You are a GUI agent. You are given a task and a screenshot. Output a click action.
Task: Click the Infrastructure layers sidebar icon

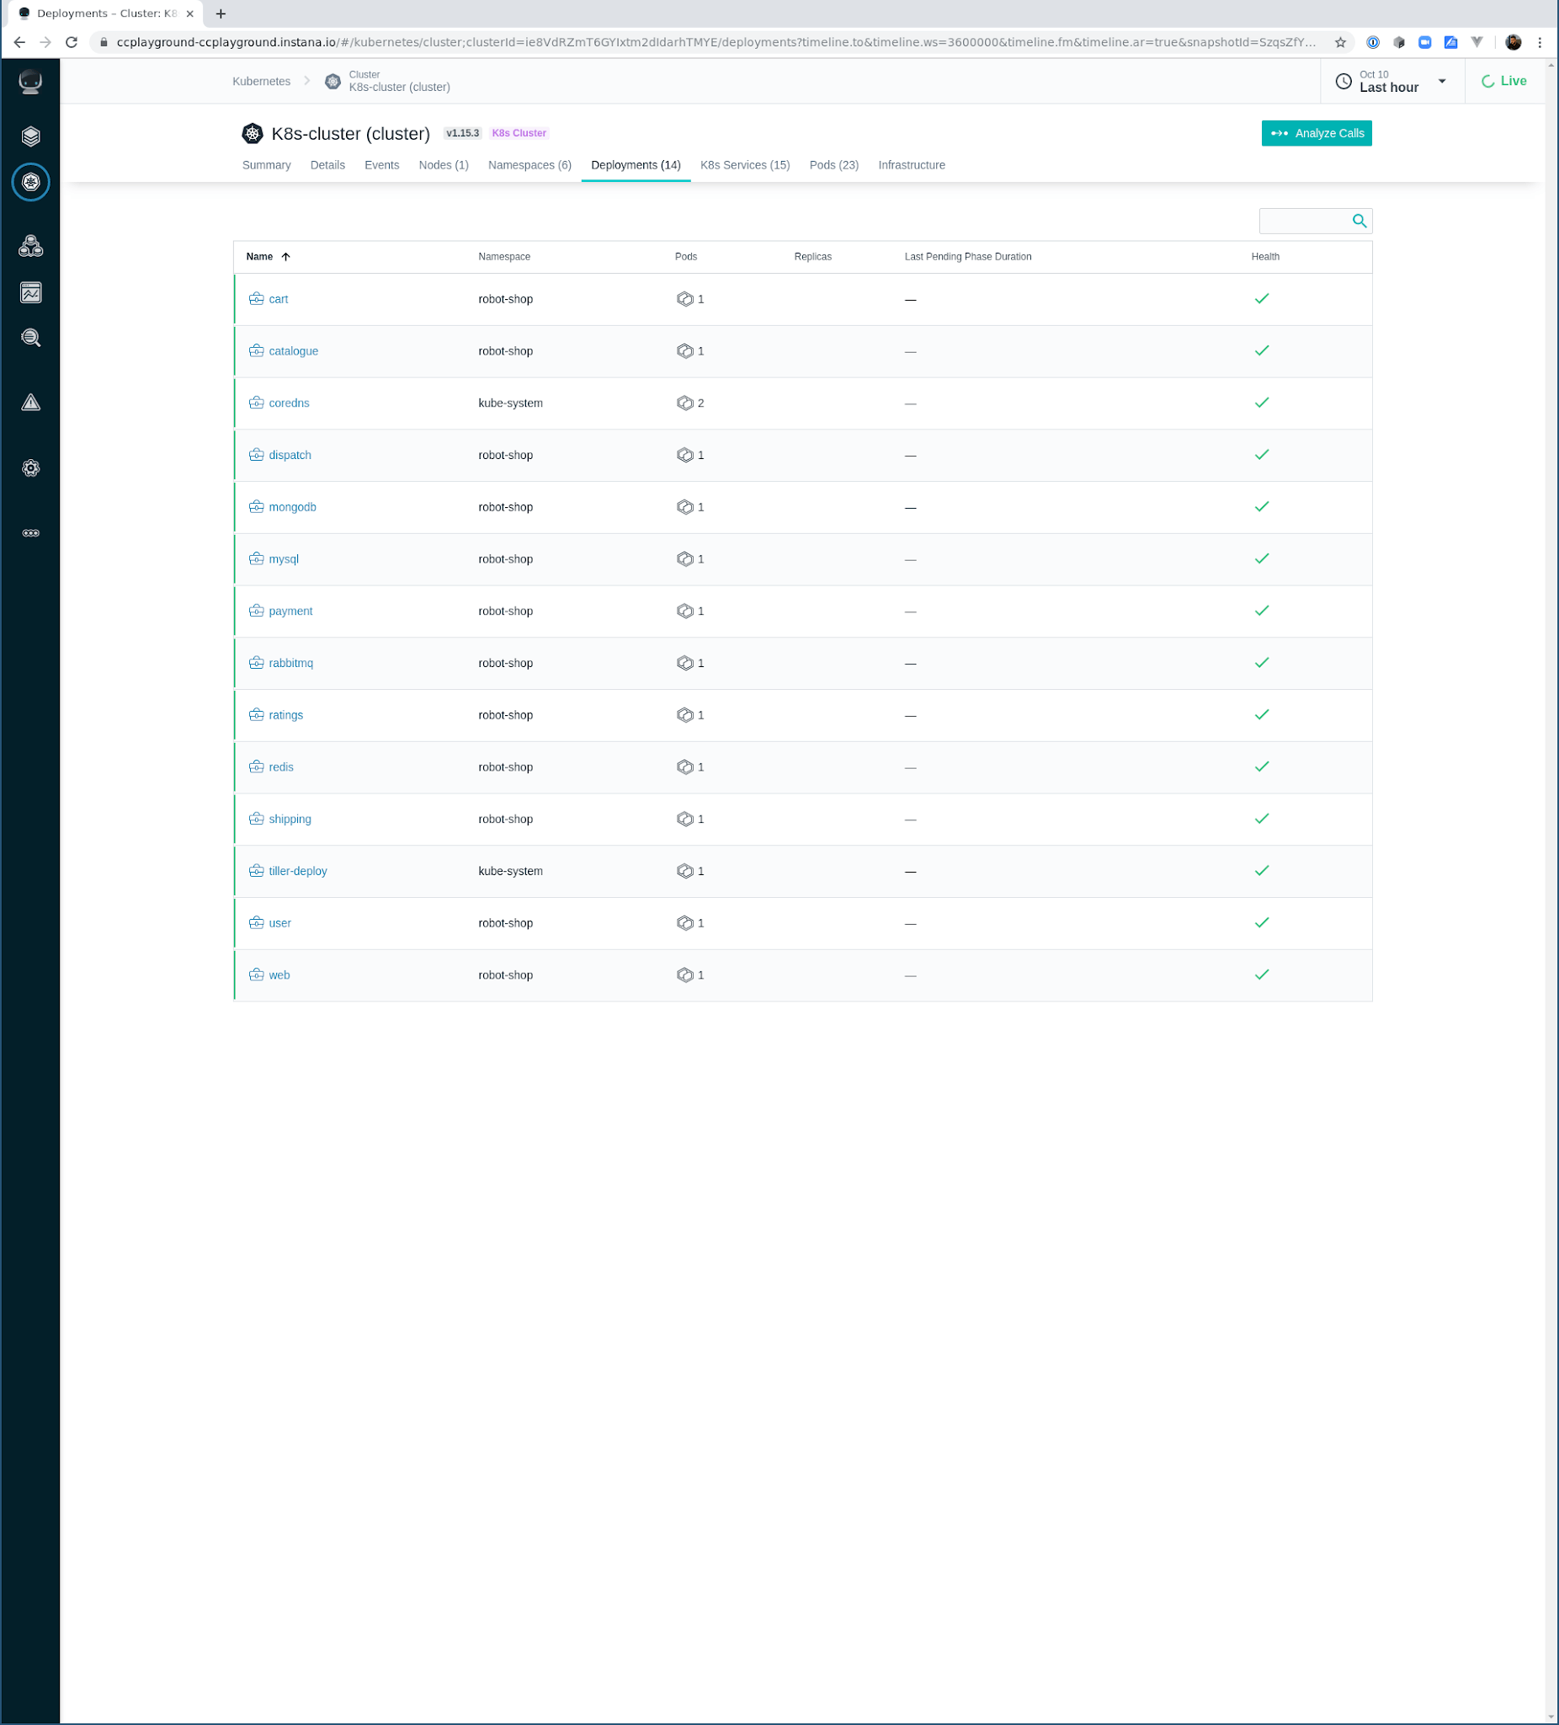(x=31, y=136)
